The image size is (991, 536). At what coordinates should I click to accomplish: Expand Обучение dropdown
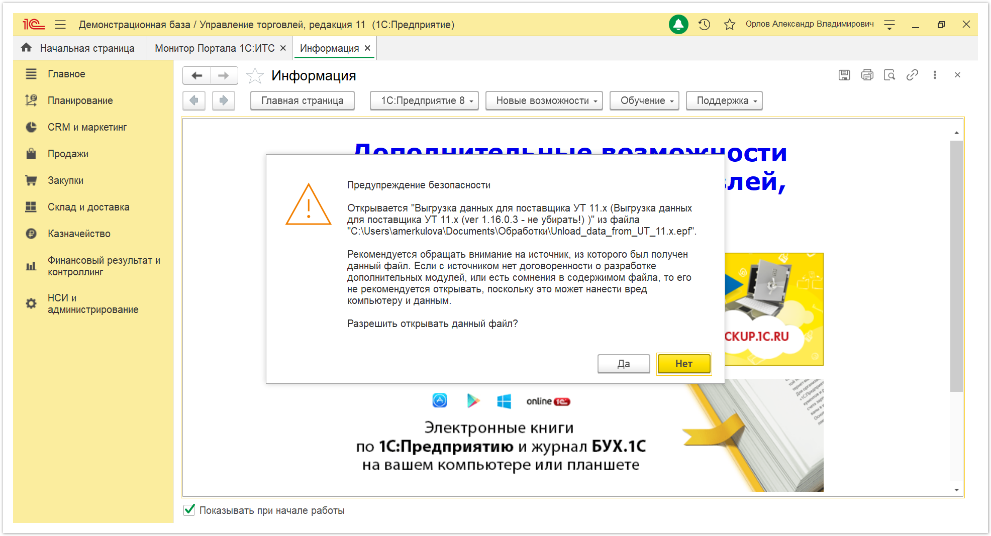(644, 100)
